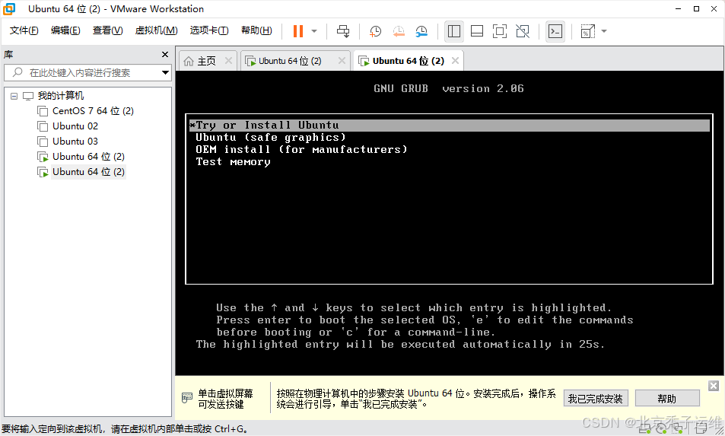
Task: Close the active Ubuntu 64 位 (2) tab
Action: click(x=456, y=61)
